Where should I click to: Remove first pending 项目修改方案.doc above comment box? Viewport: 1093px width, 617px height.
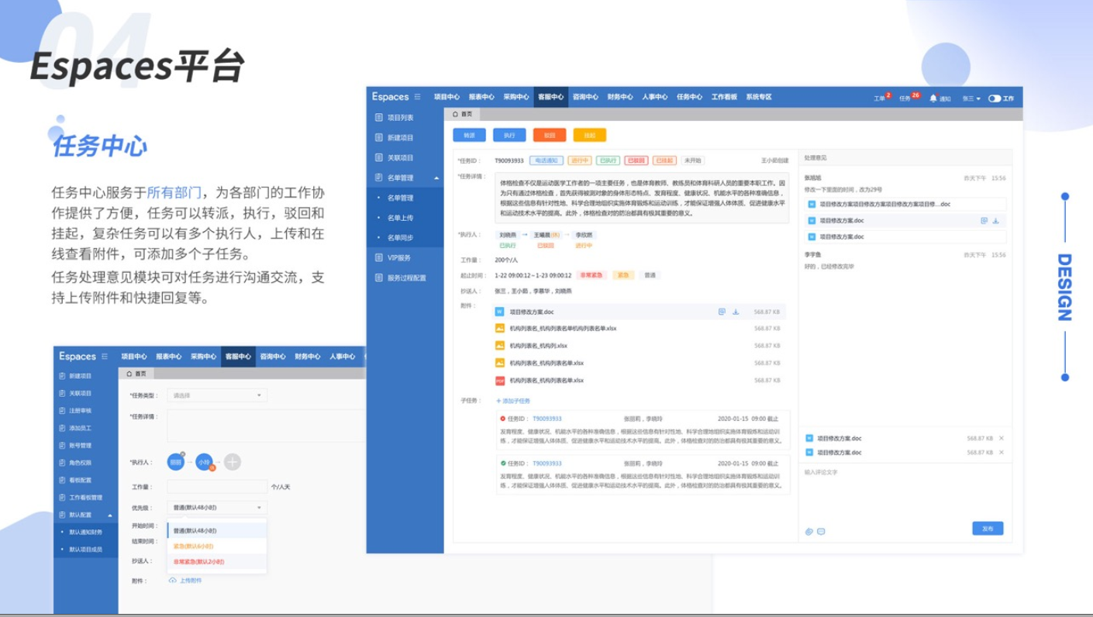tap(1002, 439)
